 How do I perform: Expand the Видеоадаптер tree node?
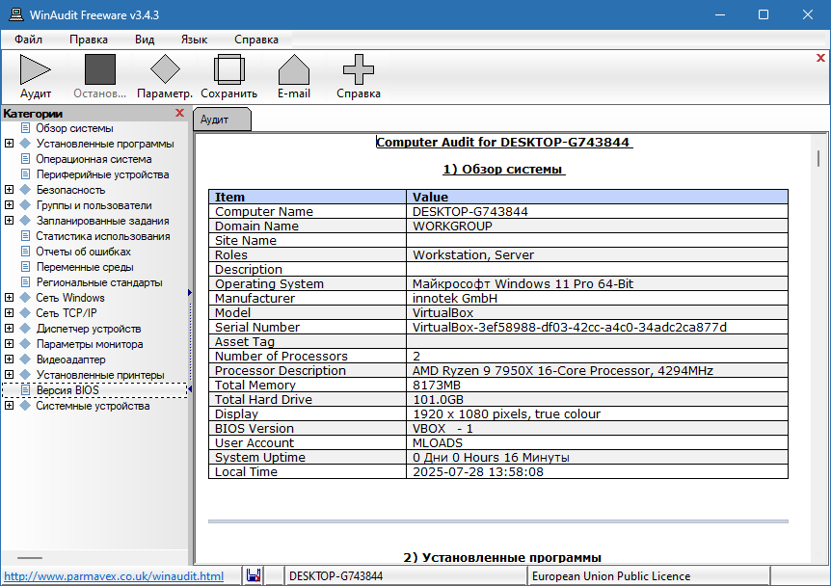pyautogui.click(x=9, y=359)
